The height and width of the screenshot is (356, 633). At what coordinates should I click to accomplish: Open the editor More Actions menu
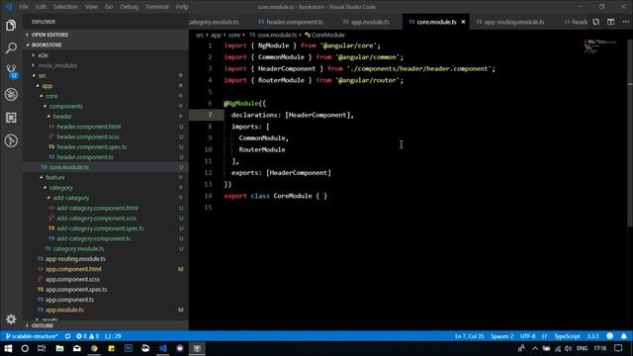click(625, 22)
